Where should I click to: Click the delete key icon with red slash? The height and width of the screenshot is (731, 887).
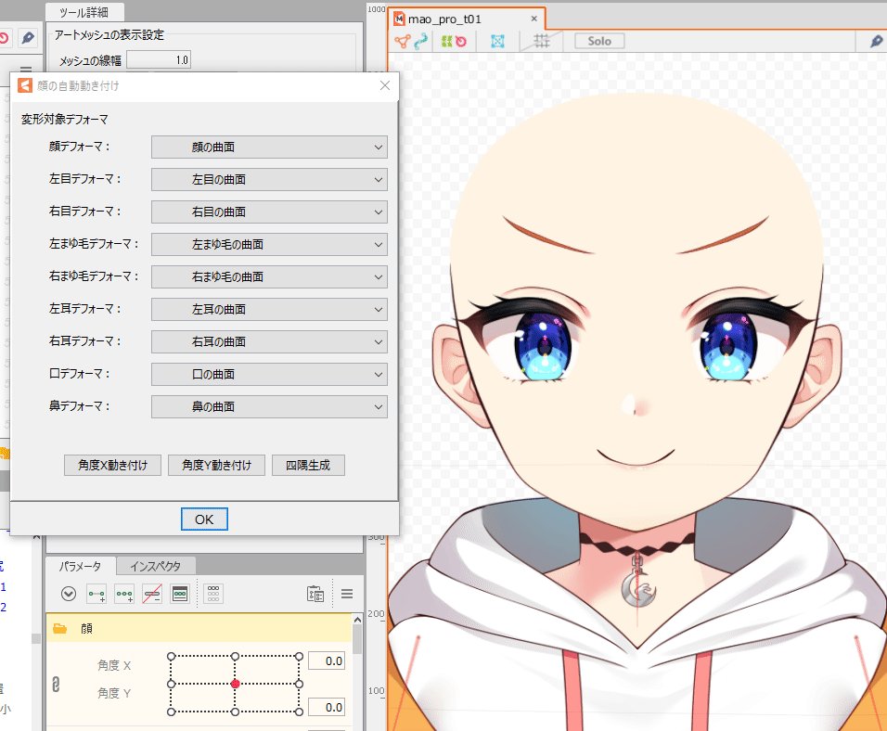[153, 594]
